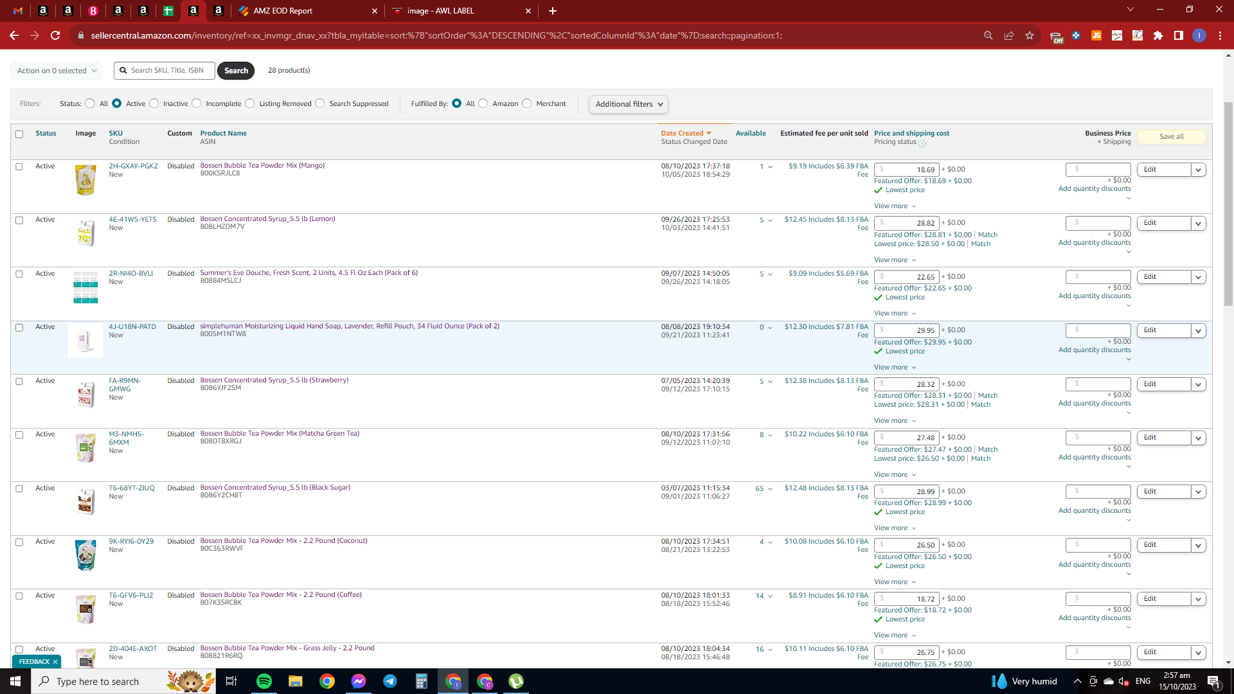Filter by Amazon fulfilled
Screen dimensions: 1234x694
click(x=483, y=103)
